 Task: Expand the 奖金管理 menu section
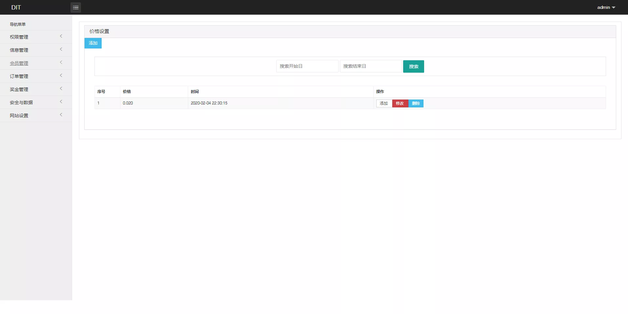pyautogui.click(x=35, y=89)
